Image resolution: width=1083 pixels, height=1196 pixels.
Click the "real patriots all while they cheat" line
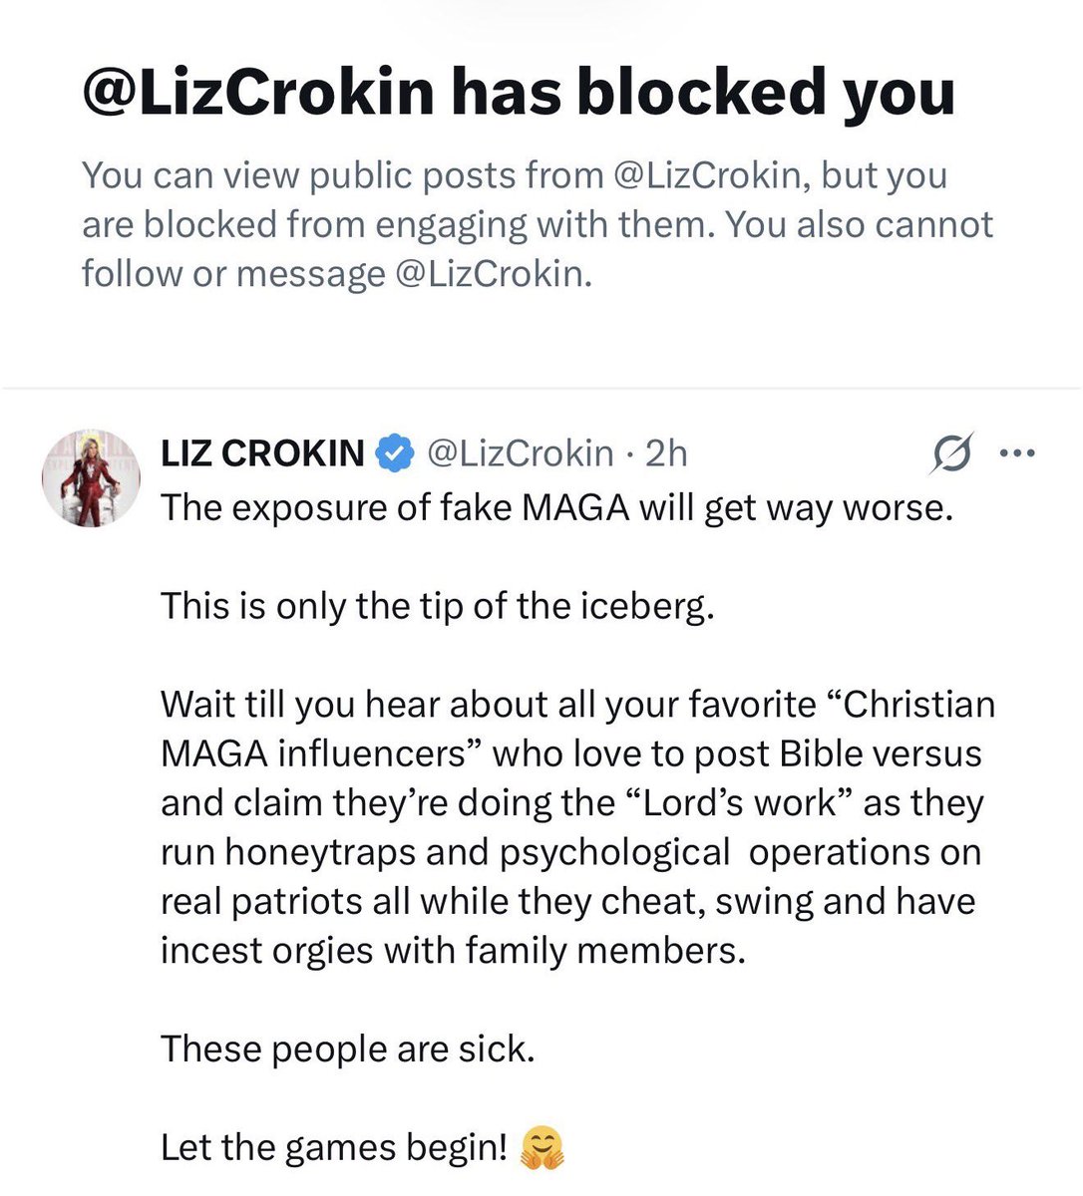point(567,901)
